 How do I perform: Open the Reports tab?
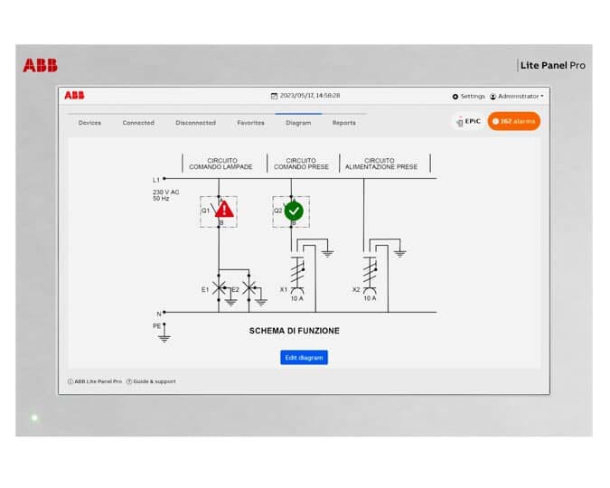pyautogui.click(x=344, y=123)
